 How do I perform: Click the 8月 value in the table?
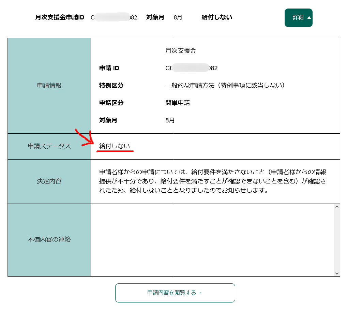point(170,120)
